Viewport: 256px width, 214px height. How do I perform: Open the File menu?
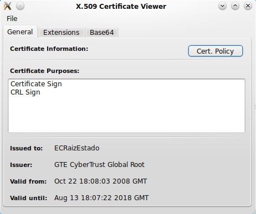[12, 19]
